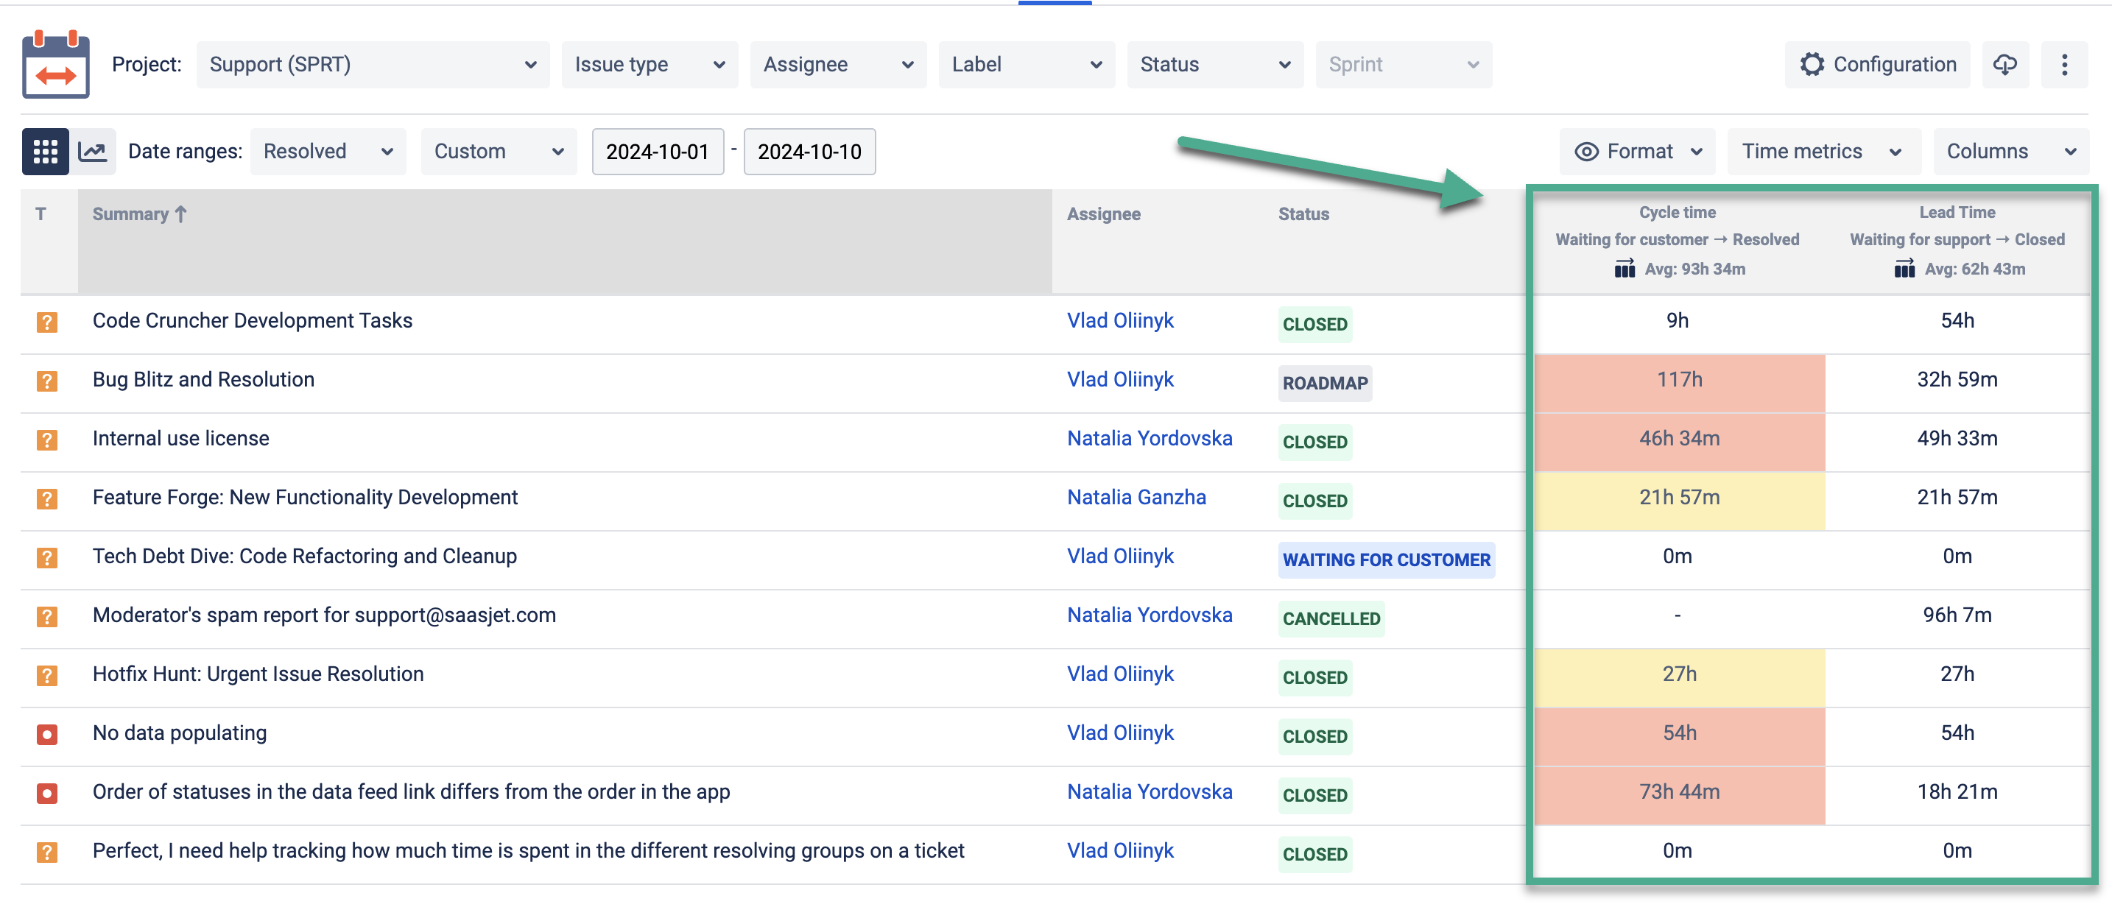Click the Lead Time average calculation icon

coord(1904,269)
